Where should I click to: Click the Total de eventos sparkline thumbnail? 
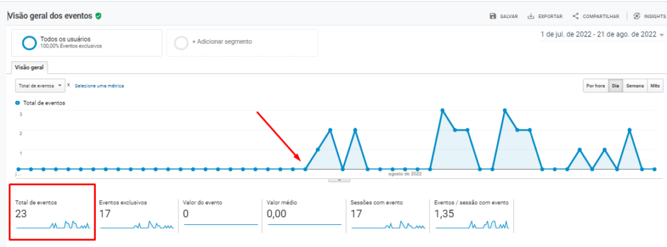tap(53, 225)
